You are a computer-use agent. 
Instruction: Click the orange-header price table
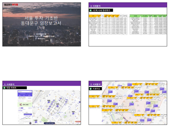[108, 24]
